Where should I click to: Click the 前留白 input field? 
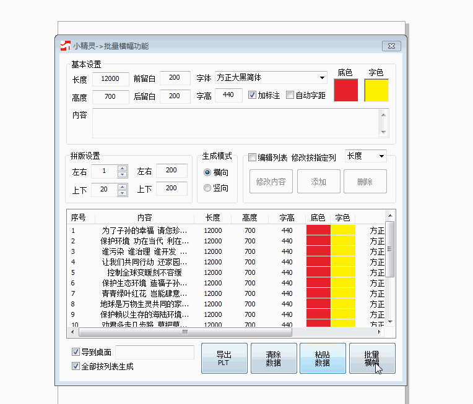pos(175,78)
